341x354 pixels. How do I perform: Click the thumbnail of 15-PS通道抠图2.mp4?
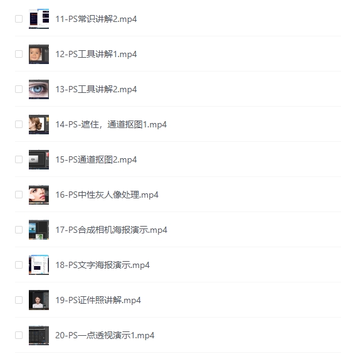point(39,159)
